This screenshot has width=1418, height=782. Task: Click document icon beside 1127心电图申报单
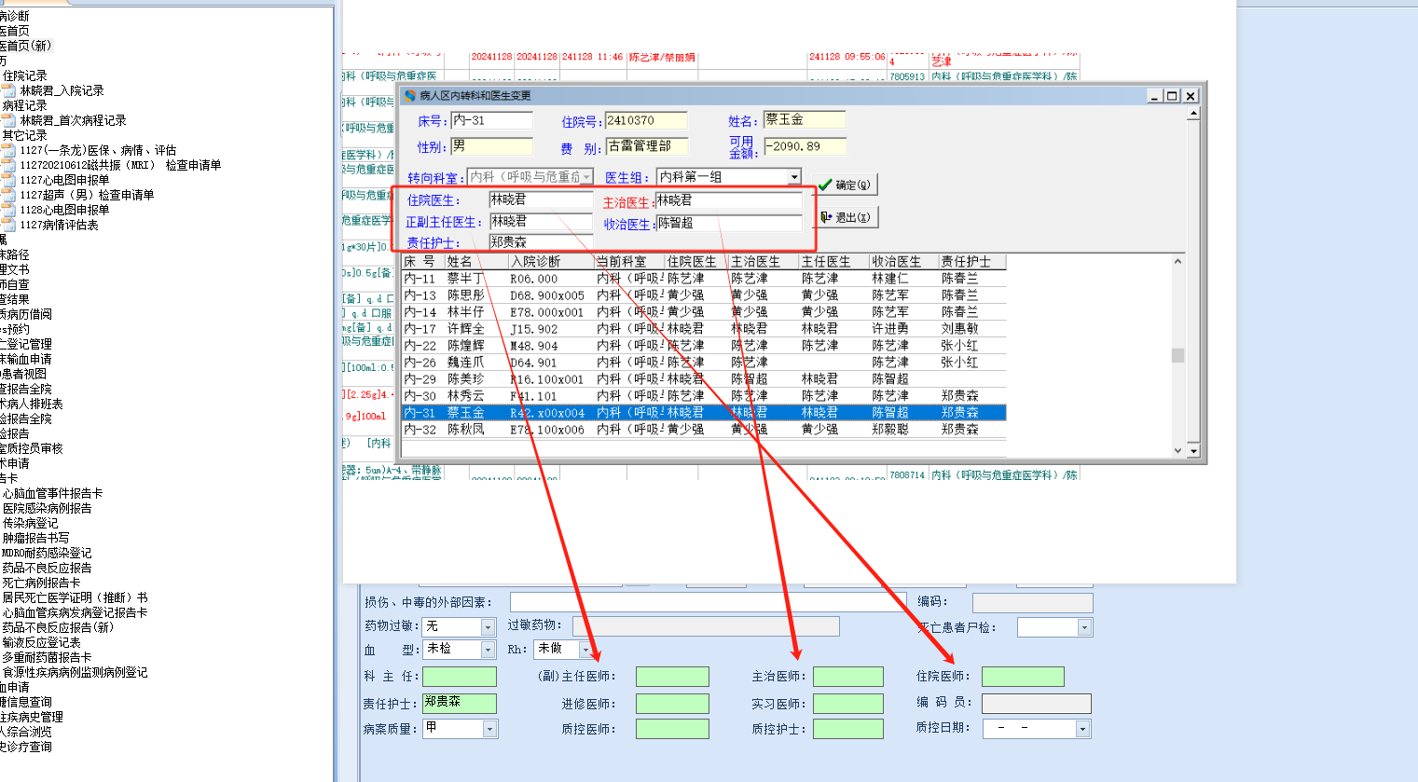[x=8, y=180]
